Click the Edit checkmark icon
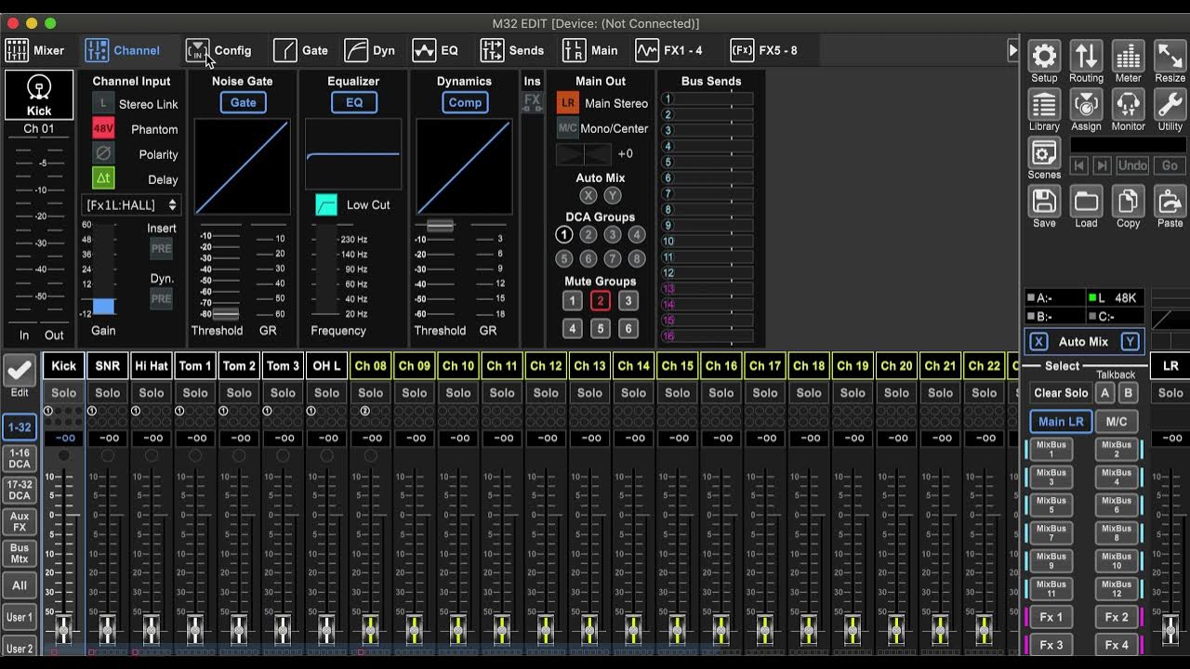Viewport: 1190px width, 669px height. click(20, 370)
